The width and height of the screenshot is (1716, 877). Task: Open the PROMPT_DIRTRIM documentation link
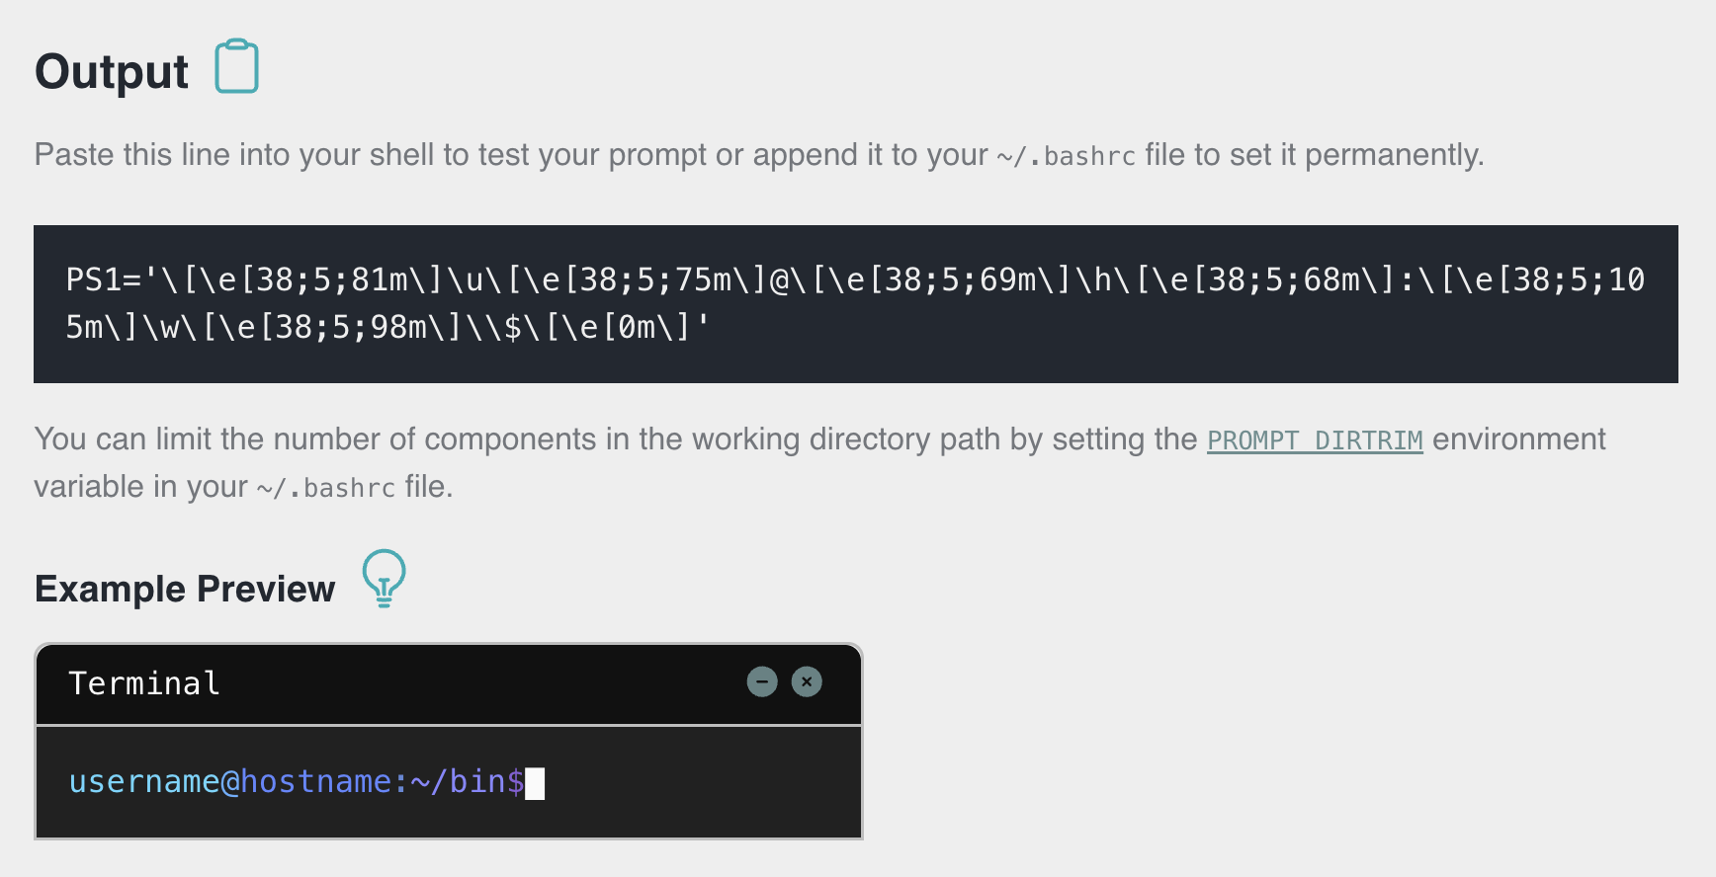[1315, 440]
